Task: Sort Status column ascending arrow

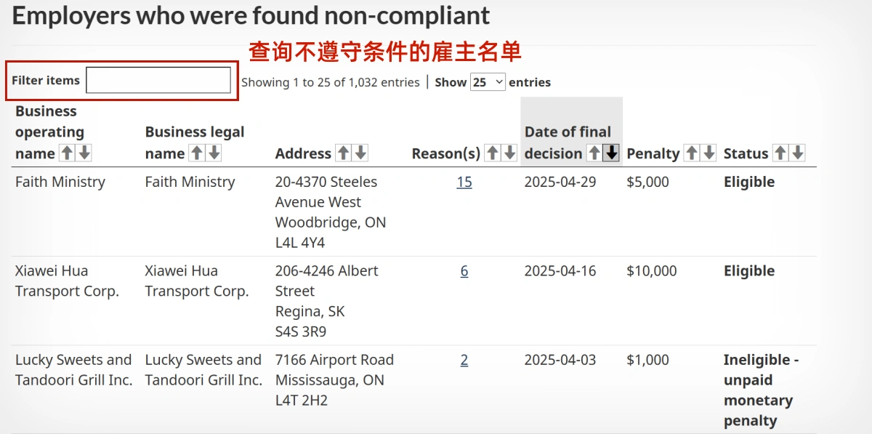Action: 780,153
